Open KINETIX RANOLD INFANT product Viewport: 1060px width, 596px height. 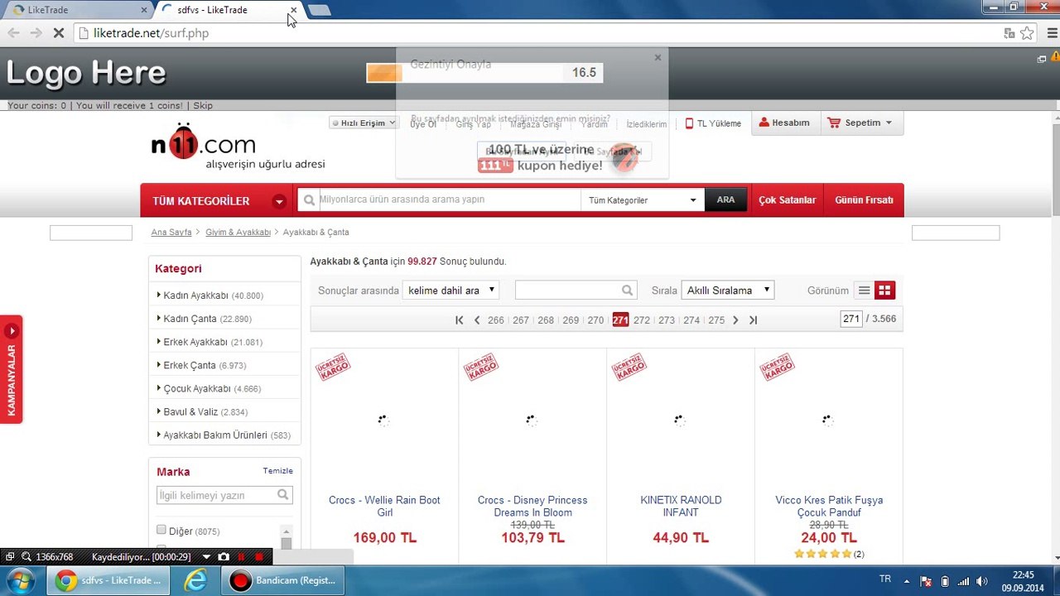point(681,506)
